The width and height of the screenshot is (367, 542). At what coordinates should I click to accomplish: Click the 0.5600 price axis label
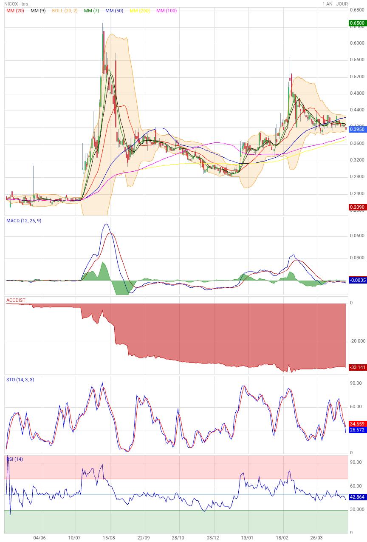pos(357,60)
